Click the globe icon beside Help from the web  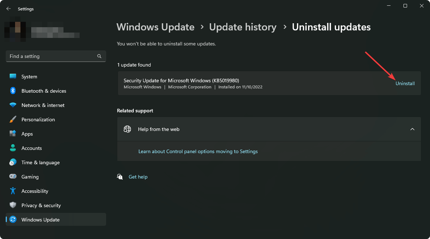click(x=127, y=129)
